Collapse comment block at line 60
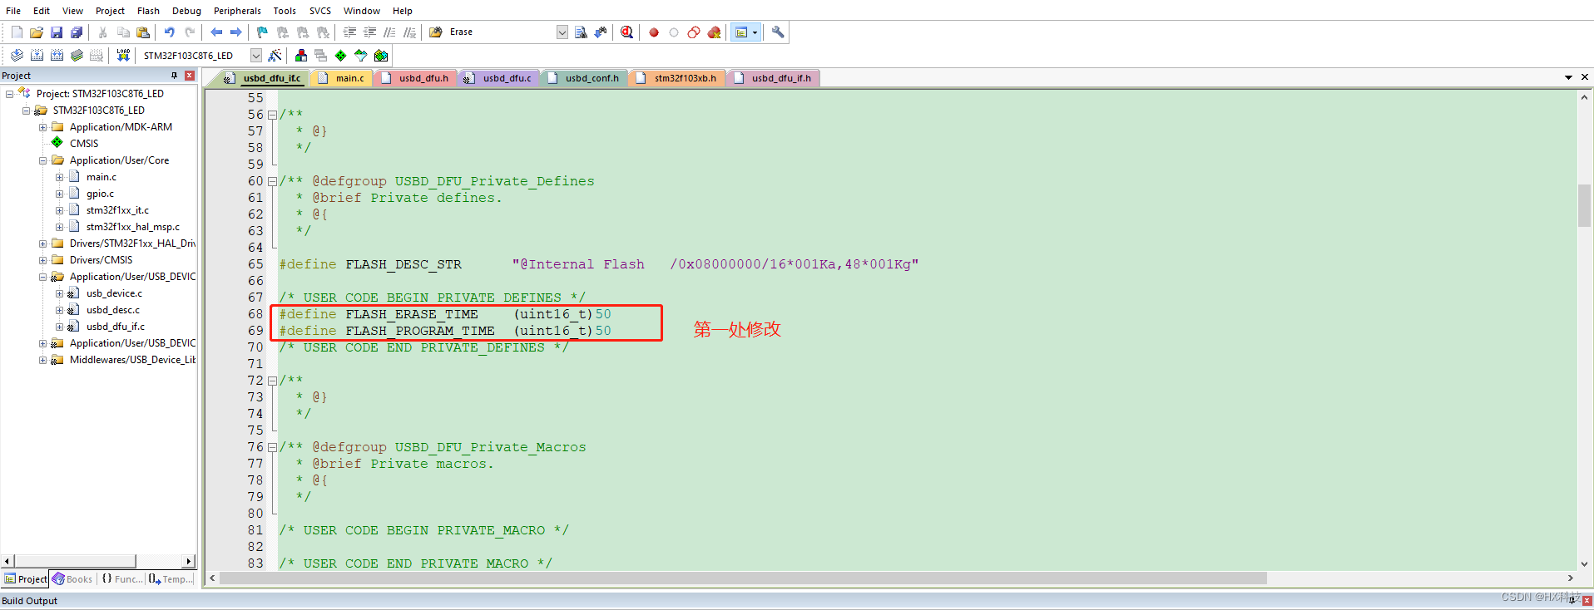 click(x=272, y=181)
